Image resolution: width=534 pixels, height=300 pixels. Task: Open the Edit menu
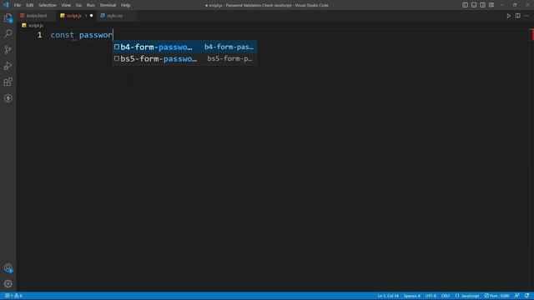(x=30, y=5)
